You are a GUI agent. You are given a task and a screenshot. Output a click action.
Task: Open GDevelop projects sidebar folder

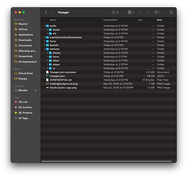[27, 51]
